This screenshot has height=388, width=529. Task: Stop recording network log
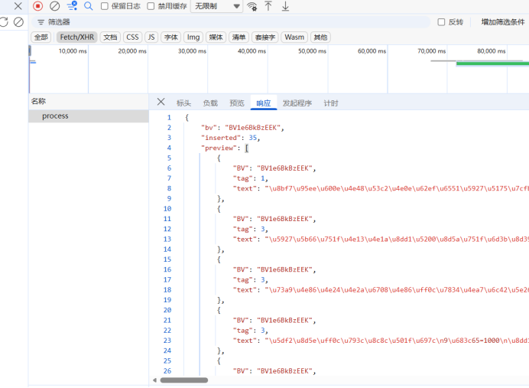coord(37,6)
